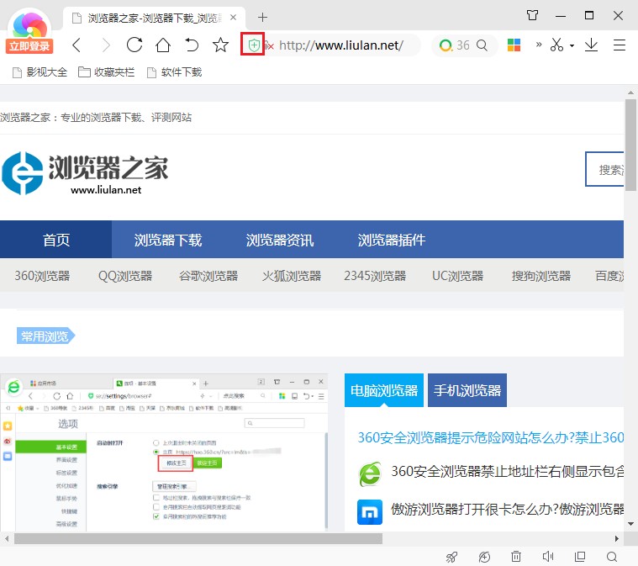Open the hamburger main menu
This screenshot has width=638, height=566.
(x=619, y=45)
